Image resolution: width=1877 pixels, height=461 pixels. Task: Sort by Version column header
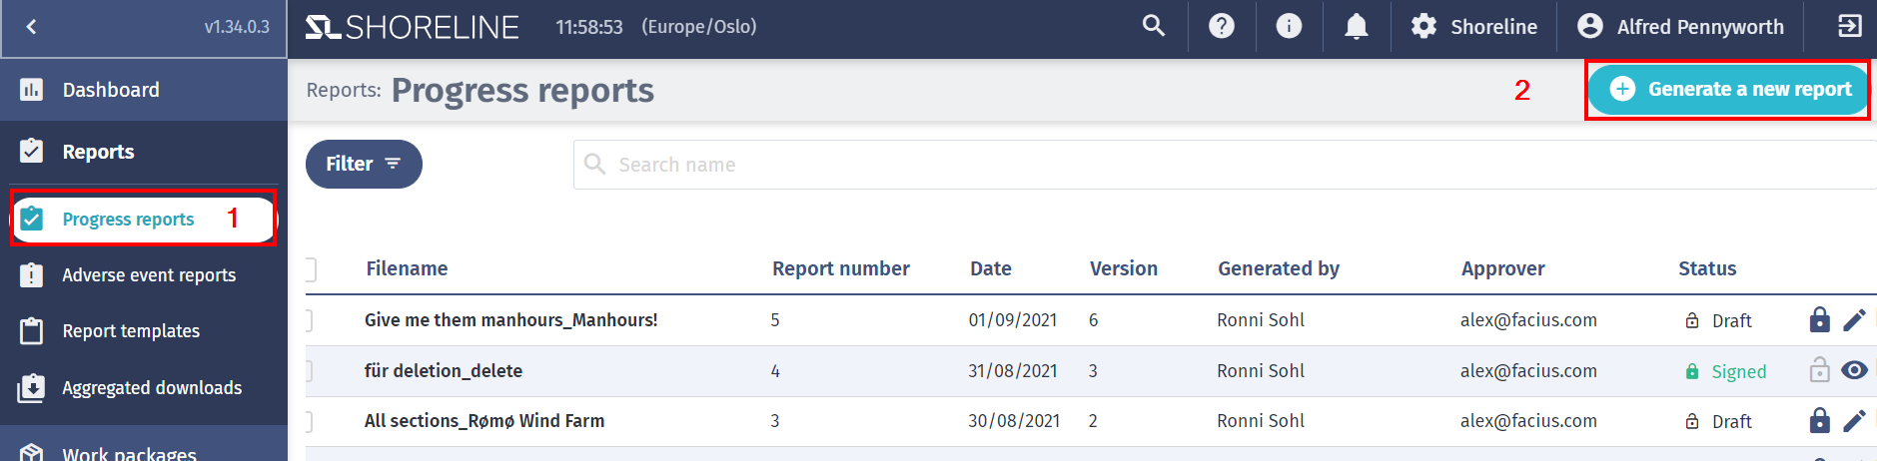point(1124,268)
